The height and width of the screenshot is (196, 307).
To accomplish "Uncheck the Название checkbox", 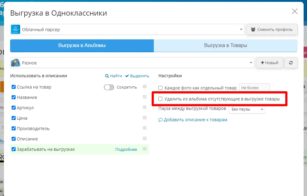I will tap(13, 97).
